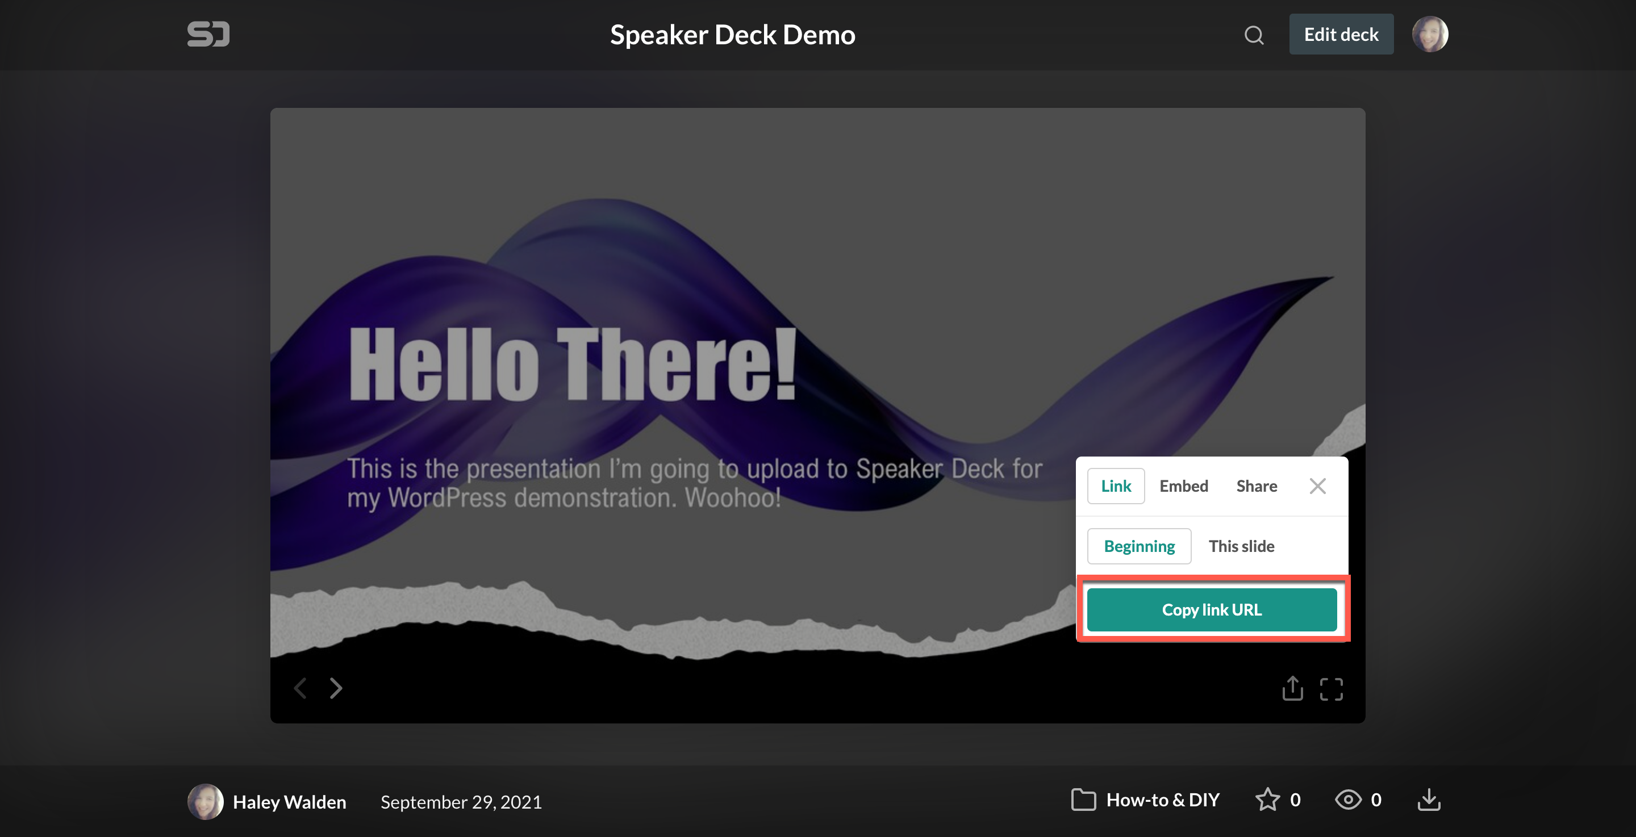Enter fullscreen mode

(x=1331, y=689)
